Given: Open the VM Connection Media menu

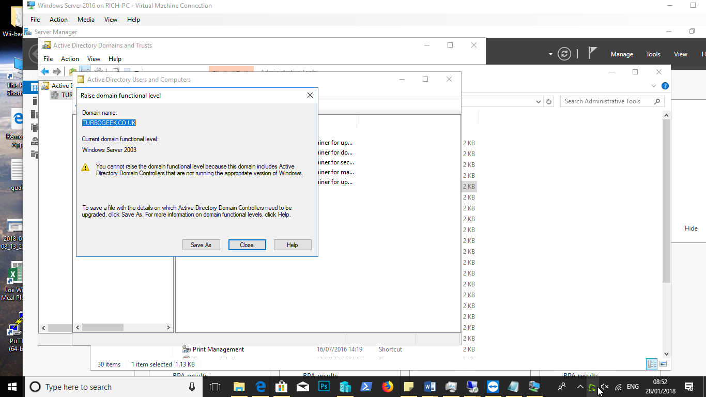Looking at the screenshot, I should pyautogui.click(x=86, y=20).
